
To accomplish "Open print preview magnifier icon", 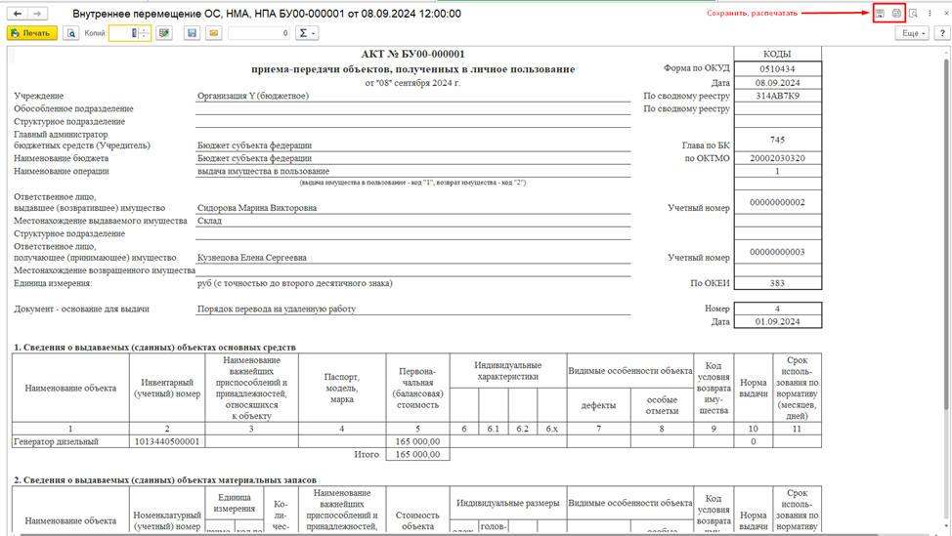I will click(71, 33).
